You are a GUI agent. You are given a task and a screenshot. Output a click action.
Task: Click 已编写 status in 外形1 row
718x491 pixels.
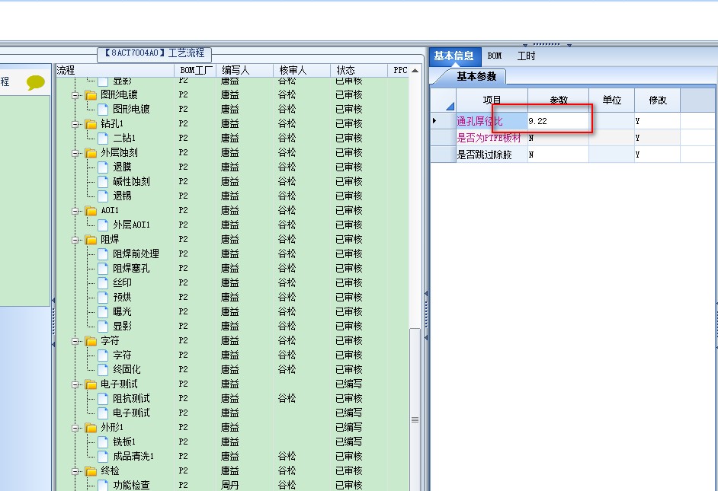coord(349,428)
